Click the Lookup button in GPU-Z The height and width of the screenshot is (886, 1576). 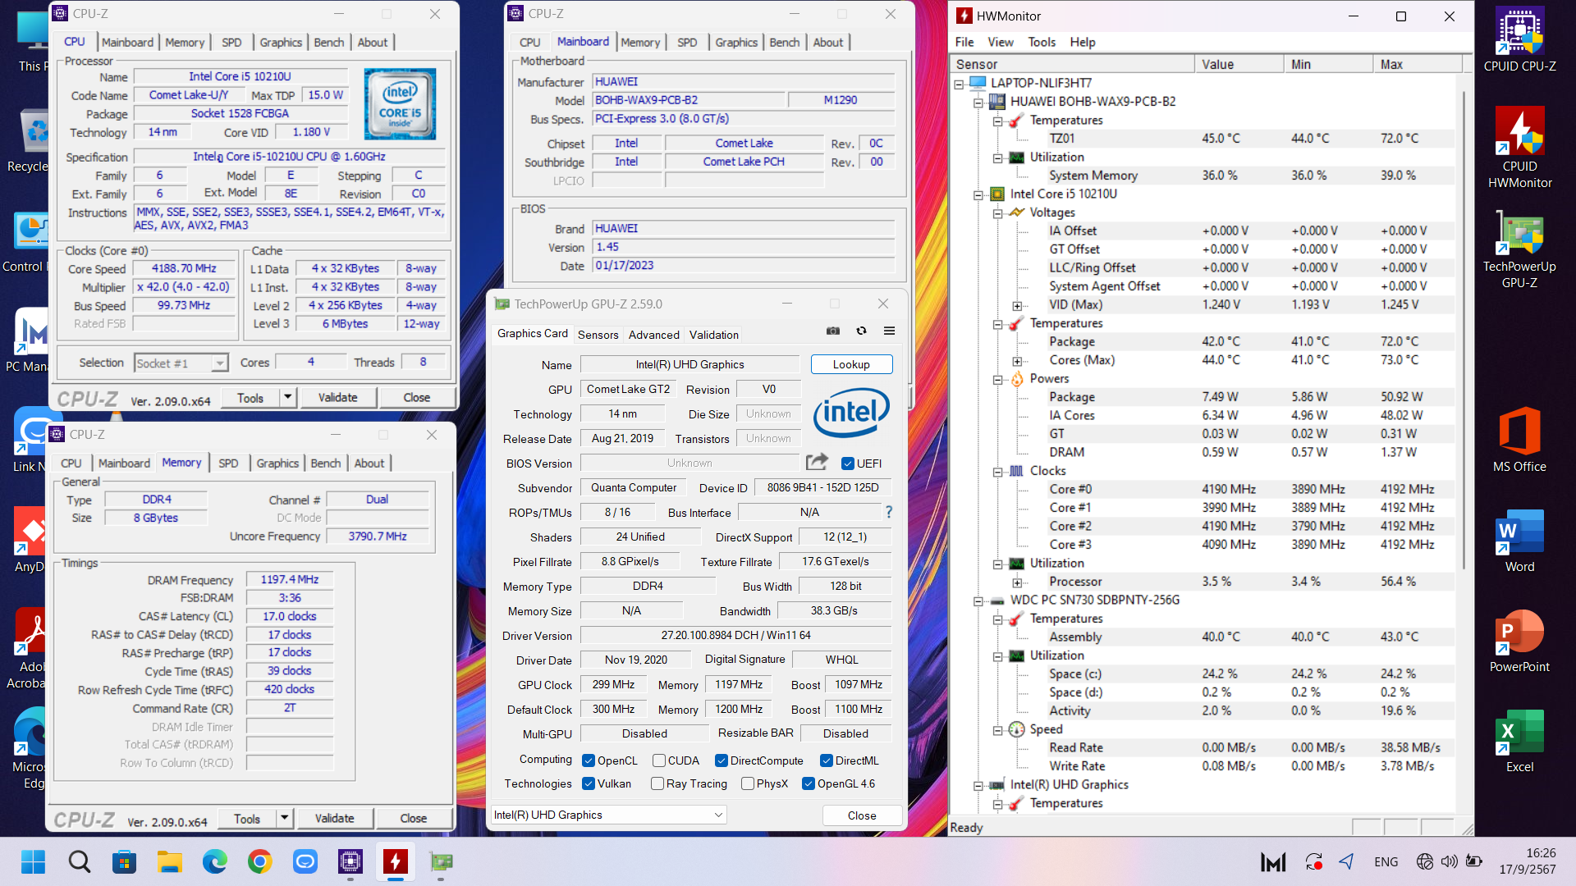coord(851,364)
